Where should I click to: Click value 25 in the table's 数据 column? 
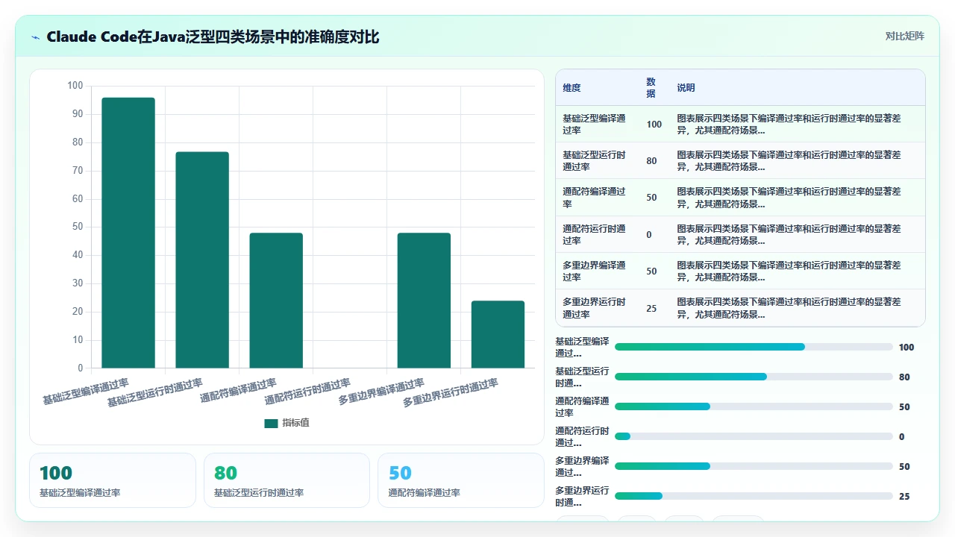click(651, 308)
